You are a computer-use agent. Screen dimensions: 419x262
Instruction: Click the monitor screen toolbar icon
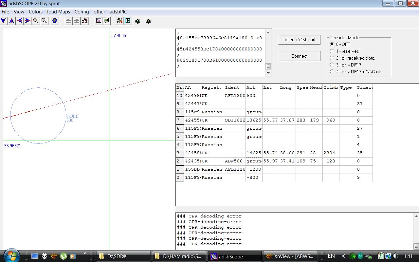[x=106, y=21]
